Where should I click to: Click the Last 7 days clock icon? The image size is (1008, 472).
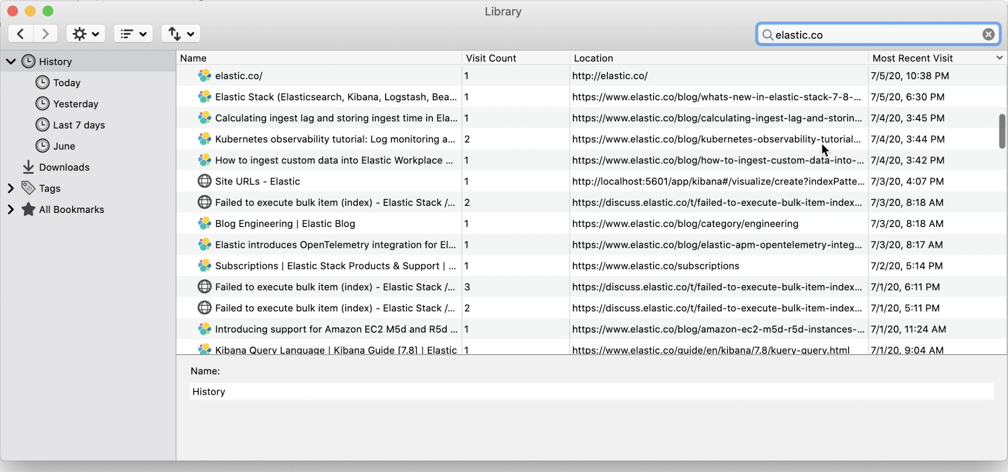42,125
